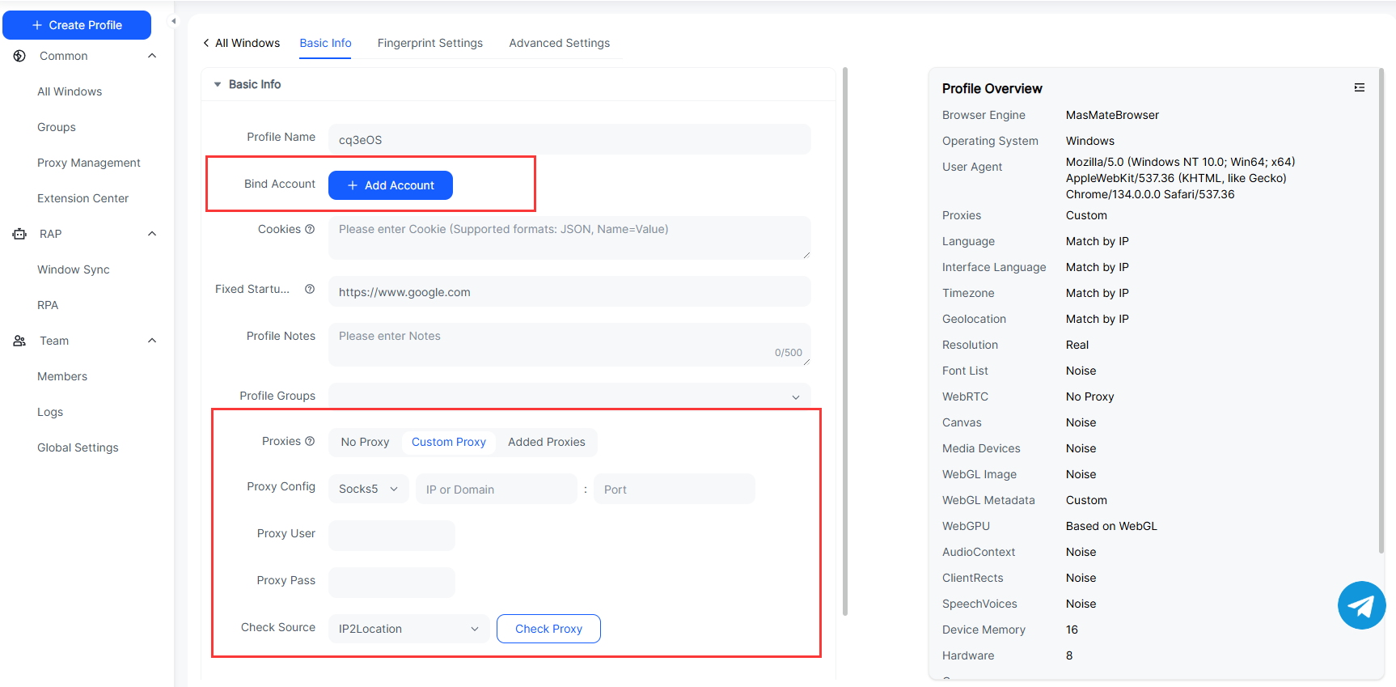The height and width of the screenshot is (687, 1396).
Task: Click the form's vertical scrollbar
Action: click(845, 340)
